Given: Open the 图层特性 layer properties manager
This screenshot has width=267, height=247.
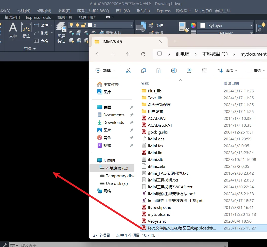Looking at the screenshot, I should click(x=61, y=32).
